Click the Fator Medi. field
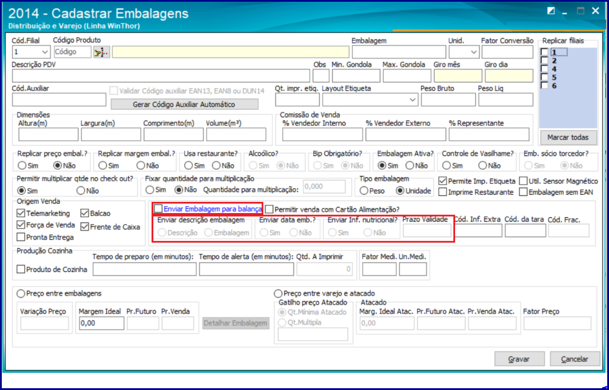 click(x=379, y=269)
